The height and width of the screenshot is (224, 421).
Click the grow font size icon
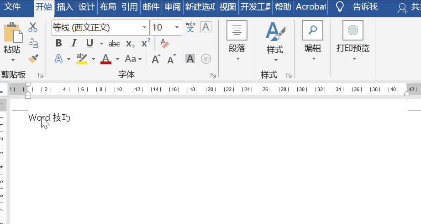coord(156,59)
